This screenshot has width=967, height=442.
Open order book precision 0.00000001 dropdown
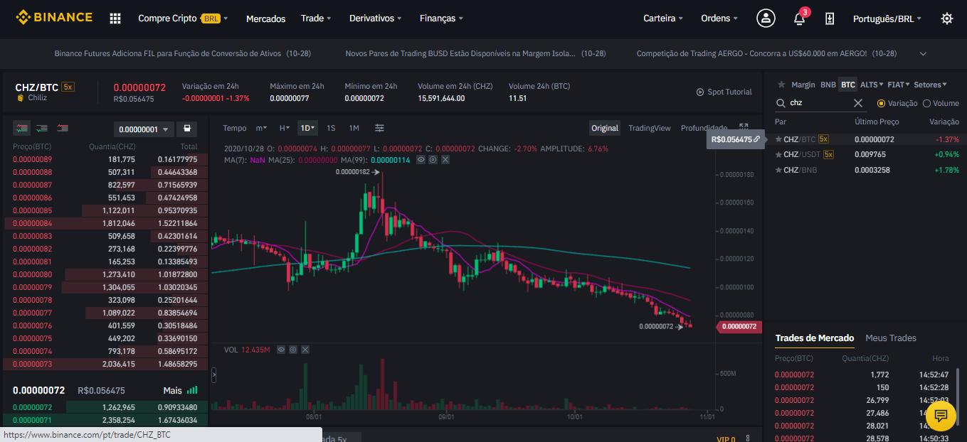click(144, 129)
